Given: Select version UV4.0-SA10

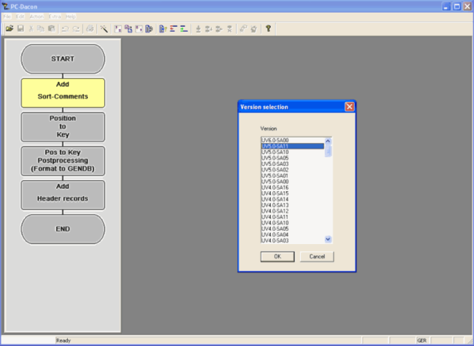Looking at the screenshot, I should pyautogui.click(x=292, y=223).
